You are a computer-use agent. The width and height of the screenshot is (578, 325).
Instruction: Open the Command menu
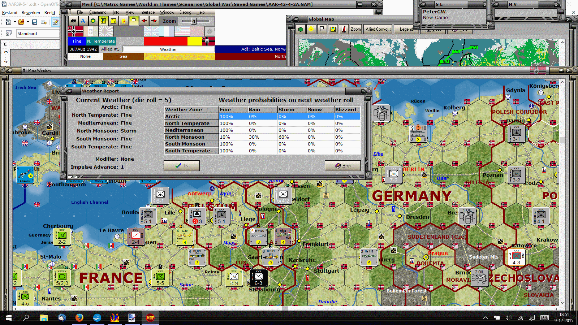pyautogui.click(x=98, y=12)
